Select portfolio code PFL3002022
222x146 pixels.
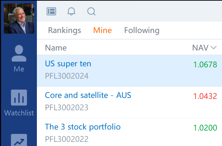[67, 139]
